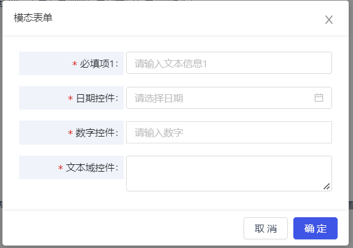Click the textarea resize handle in the corner
Screen dimensions: 353x248
pos(327,186)
